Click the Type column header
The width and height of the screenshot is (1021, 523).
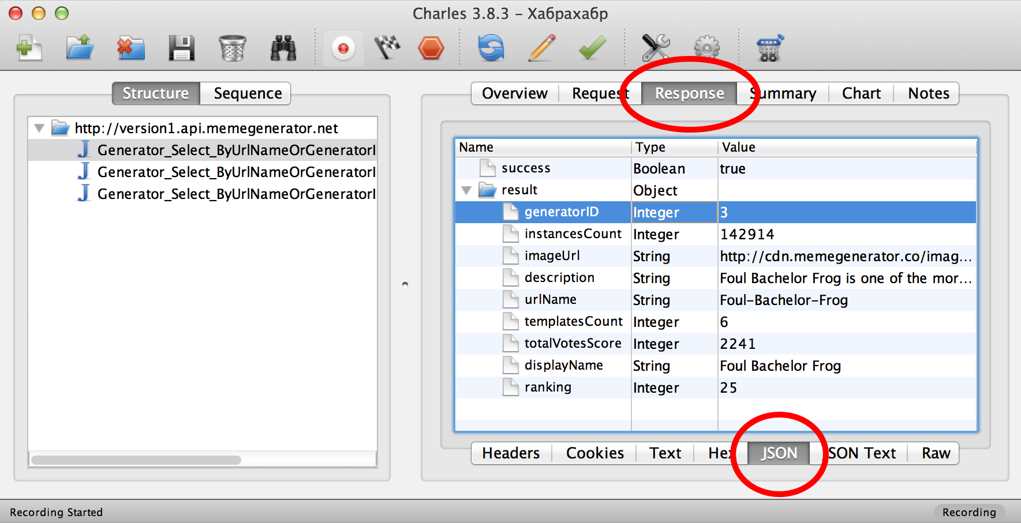coord(675,148)
